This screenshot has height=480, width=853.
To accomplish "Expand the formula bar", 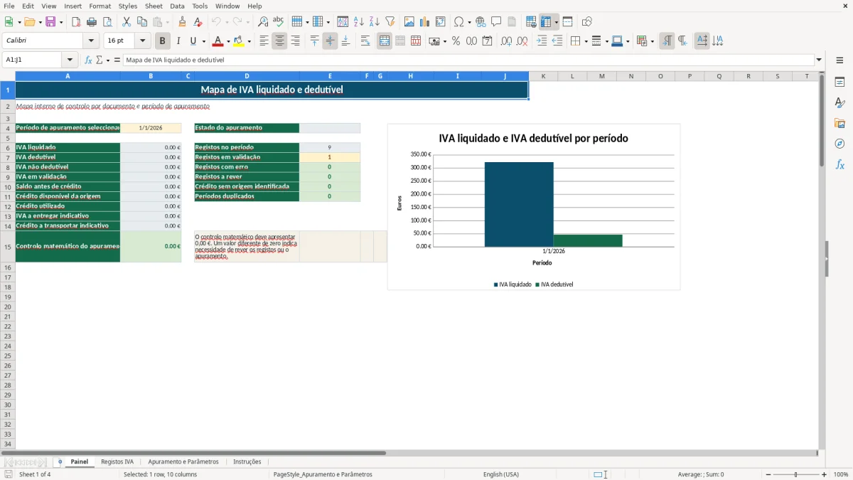I will [x=820, y=60].
